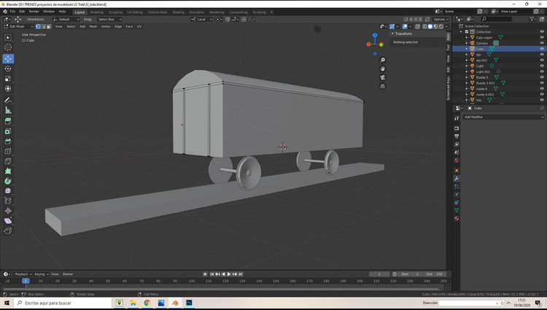Image resolution: width=547 pixels, height=310 pixels.
Task: Select the Inset Faces tool
Action: (x=8, y=131)
